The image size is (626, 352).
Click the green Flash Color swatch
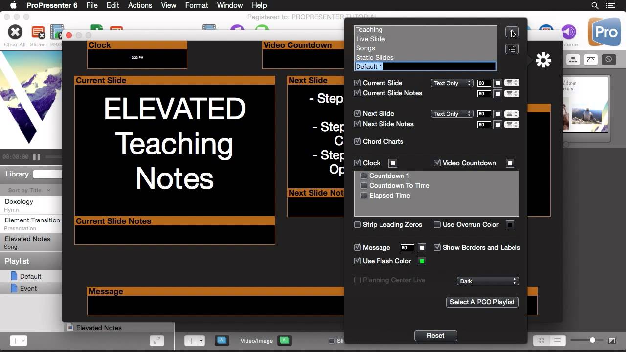click(x=422, y=261)
